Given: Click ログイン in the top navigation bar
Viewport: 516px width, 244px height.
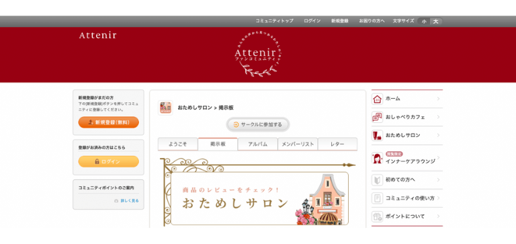Looking at the screenshot, I should (312, 21).
